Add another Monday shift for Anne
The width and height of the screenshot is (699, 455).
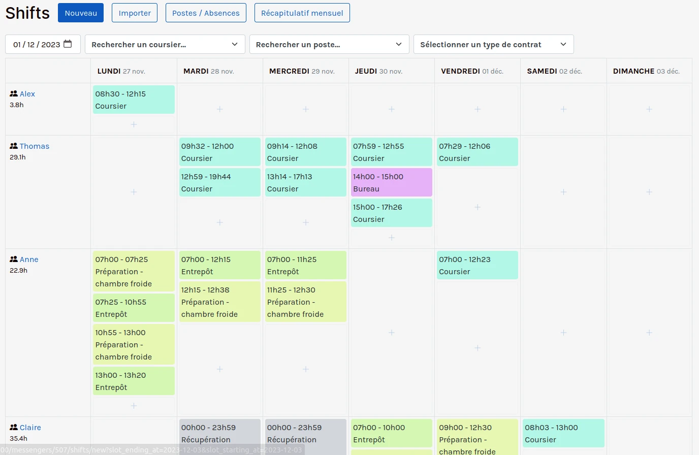(x=134, y=406)
